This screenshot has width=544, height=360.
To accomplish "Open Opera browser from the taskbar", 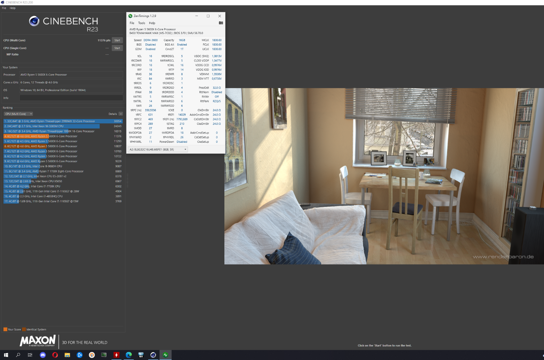I will (55, 355).
